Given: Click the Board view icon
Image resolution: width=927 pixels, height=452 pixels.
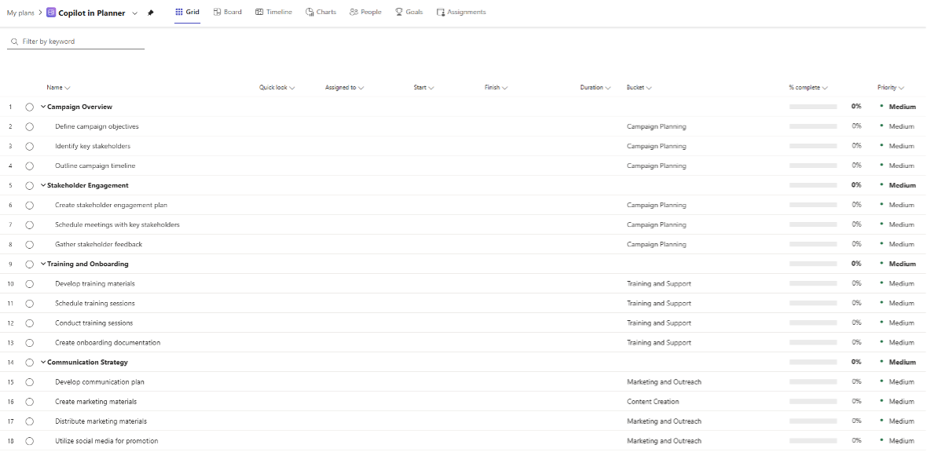Looking at the screenshot, I should tap(218, 13).
